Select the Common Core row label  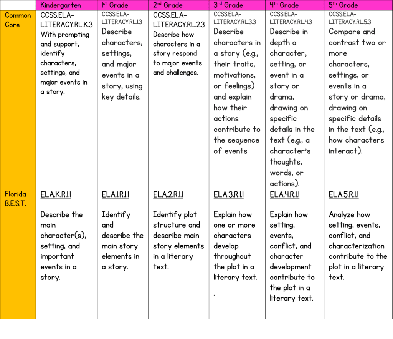pos(18,20)
